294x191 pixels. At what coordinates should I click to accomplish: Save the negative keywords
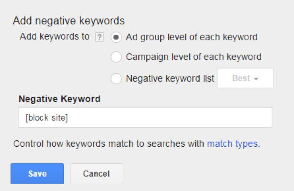tap(37, 174)
